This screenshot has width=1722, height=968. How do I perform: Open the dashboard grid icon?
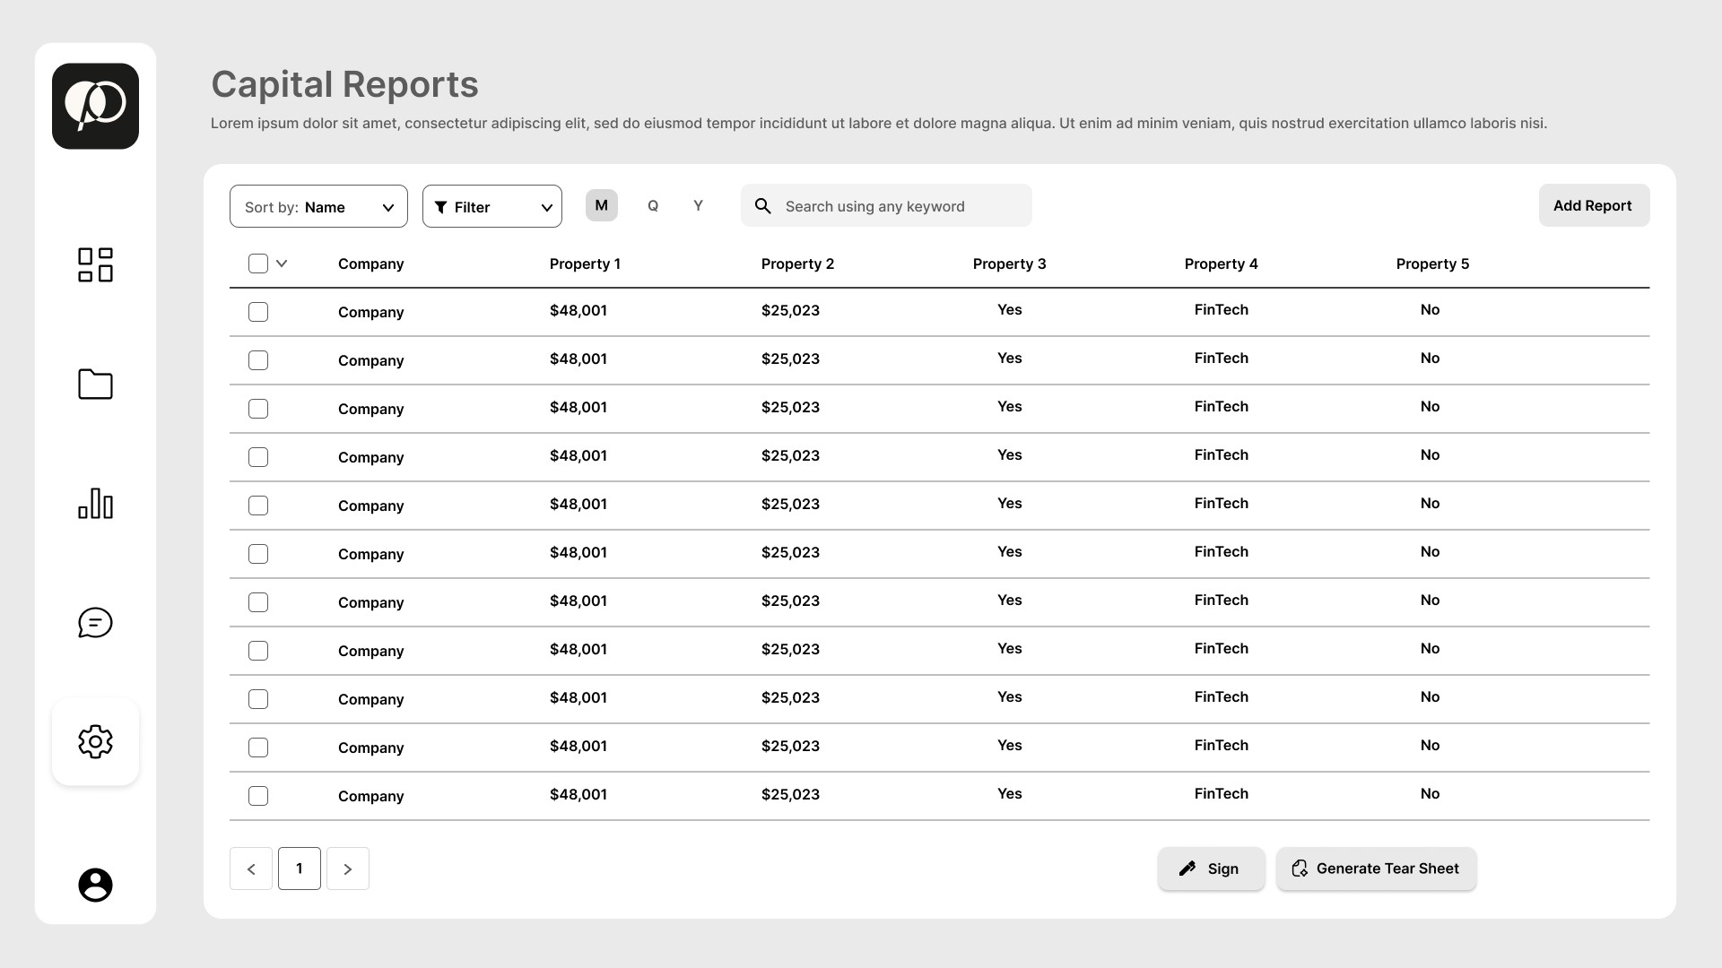tap(95, 265)
